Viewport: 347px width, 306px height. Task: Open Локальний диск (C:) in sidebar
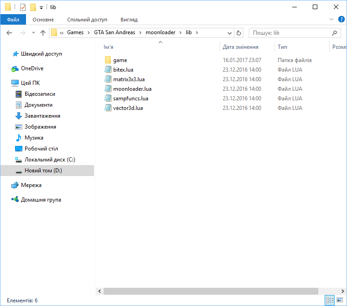tap(50, 160)
